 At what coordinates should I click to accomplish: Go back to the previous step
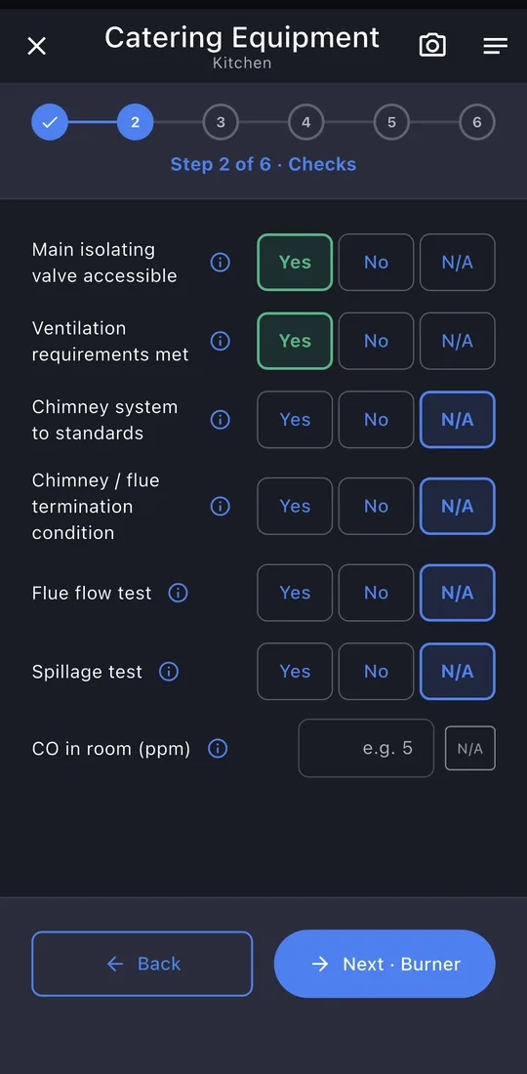(142, 964)
